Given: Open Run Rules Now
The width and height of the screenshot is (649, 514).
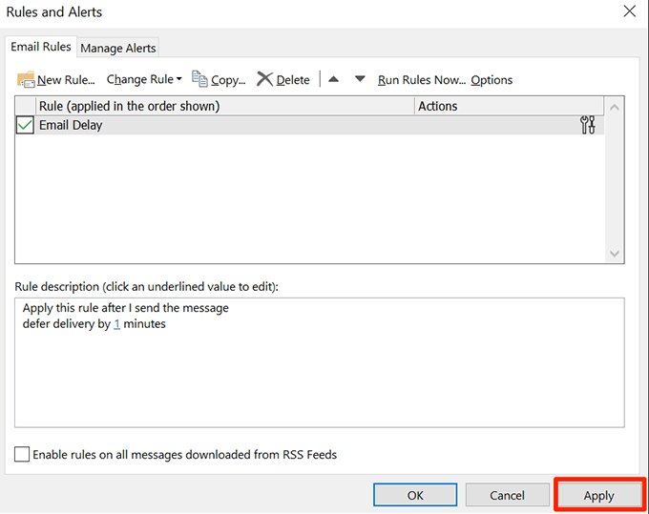Looking at the screenshot, I should tap(421, 80).
